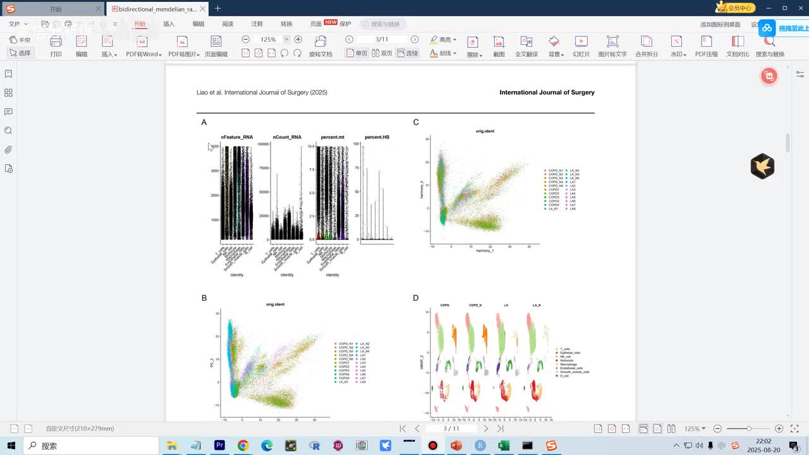Adjust the zoom slider in status bar
809x455 pixels.
pyautogui.click(x=749, y=428)
